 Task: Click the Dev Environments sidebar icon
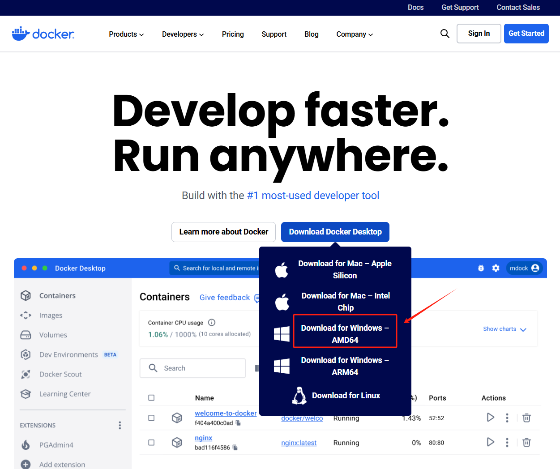point(26,354)
